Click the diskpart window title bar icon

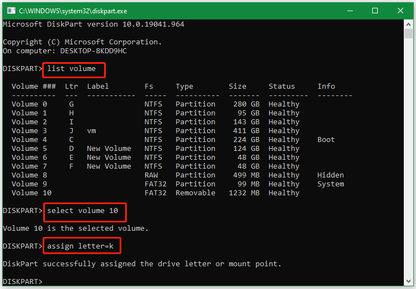tap(11, 11)
